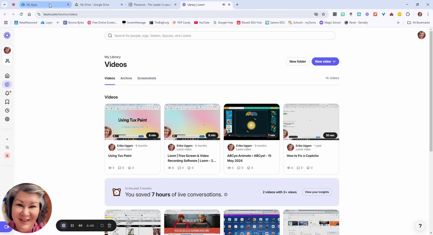Click How to Fix a Captcha title

click(303, 156)
